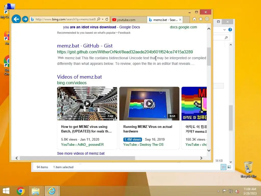Click the gist.github.com green URL
Image resolution: width=261 pixels, height=196 pixels.
coord(125,52)
